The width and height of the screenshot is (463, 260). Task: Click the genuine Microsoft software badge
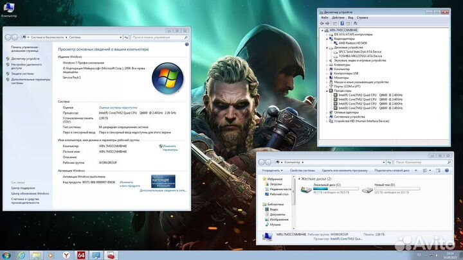[163, 181]
